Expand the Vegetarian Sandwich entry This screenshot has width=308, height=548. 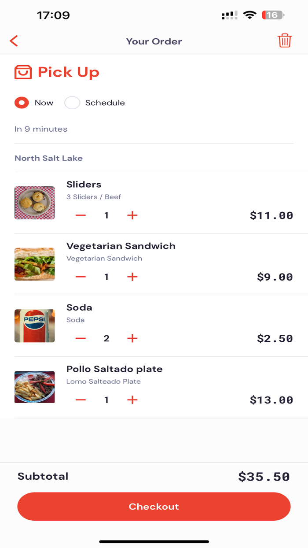[121, 246]
